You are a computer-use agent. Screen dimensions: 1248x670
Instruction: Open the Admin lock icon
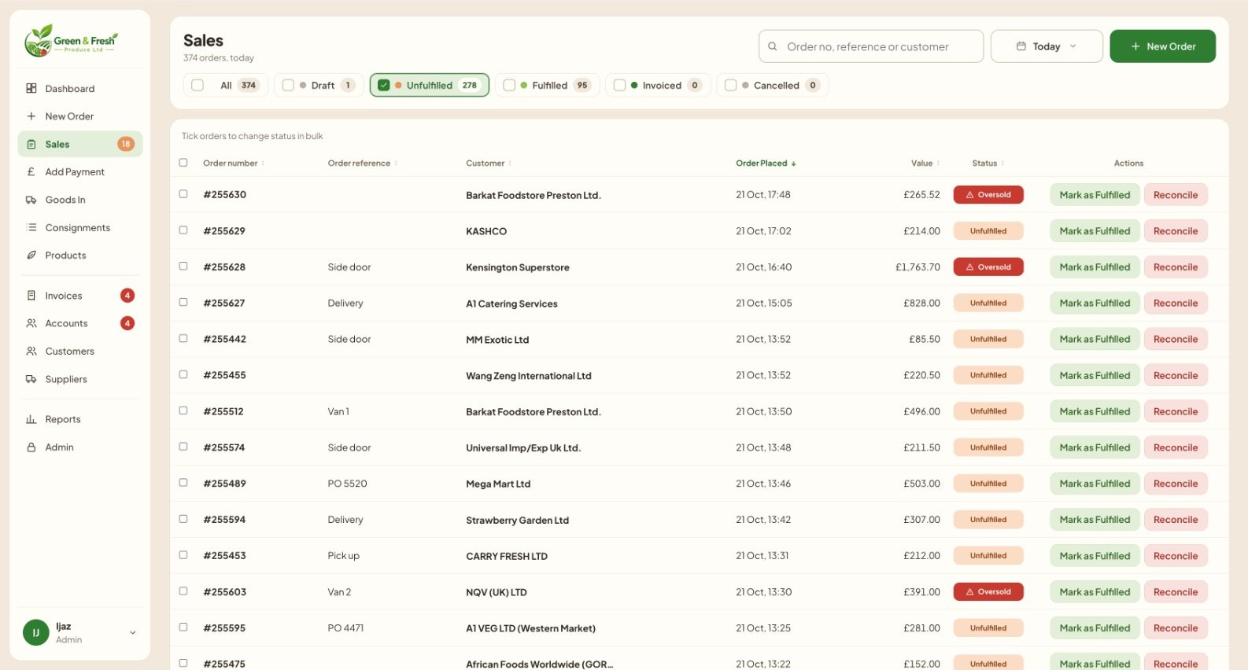(31, 447)
